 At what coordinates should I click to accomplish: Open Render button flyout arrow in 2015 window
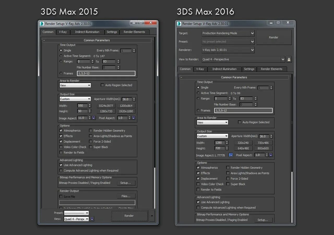[152, 216]
